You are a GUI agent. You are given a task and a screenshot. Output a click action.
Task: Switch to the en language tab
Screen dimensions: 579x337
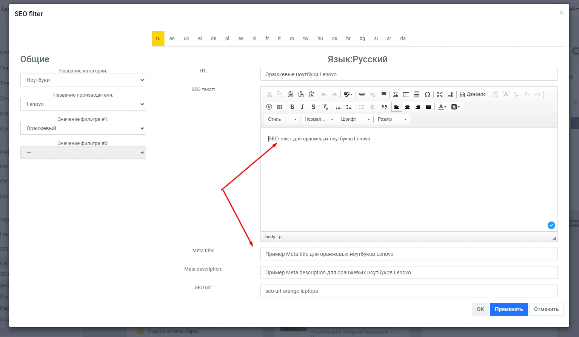(172, 38)
